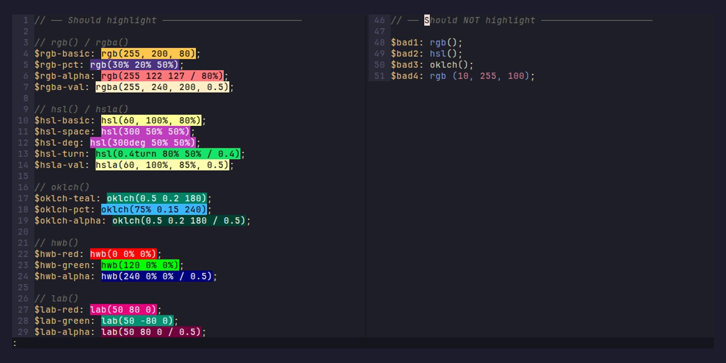
Task: Click line number 51 in right pane gutter
Action: pyautogui.click(x=379, y=76)
